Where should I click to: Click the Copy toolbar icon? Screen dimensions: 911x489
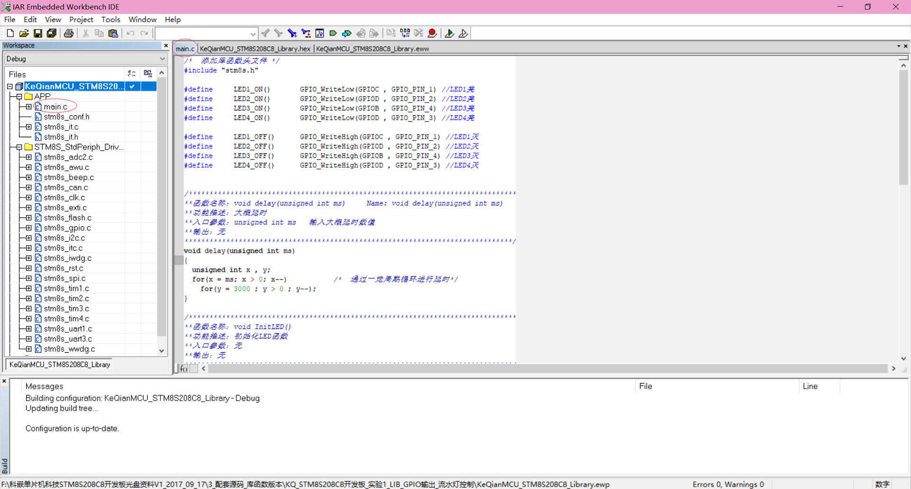point(99,33)
